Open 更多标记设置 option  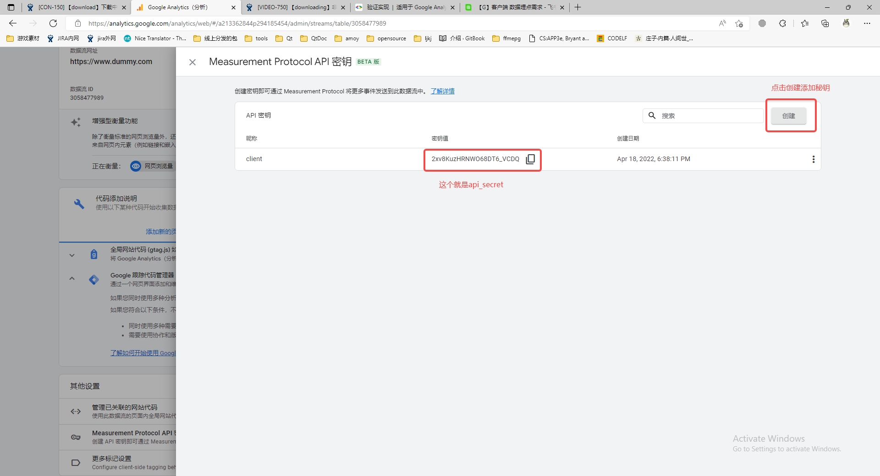tap(117, 463)
